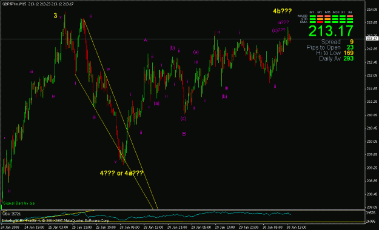
Task: Click the '28 Jan 21:00' time axis label
Action: click(x=178, y=228)
